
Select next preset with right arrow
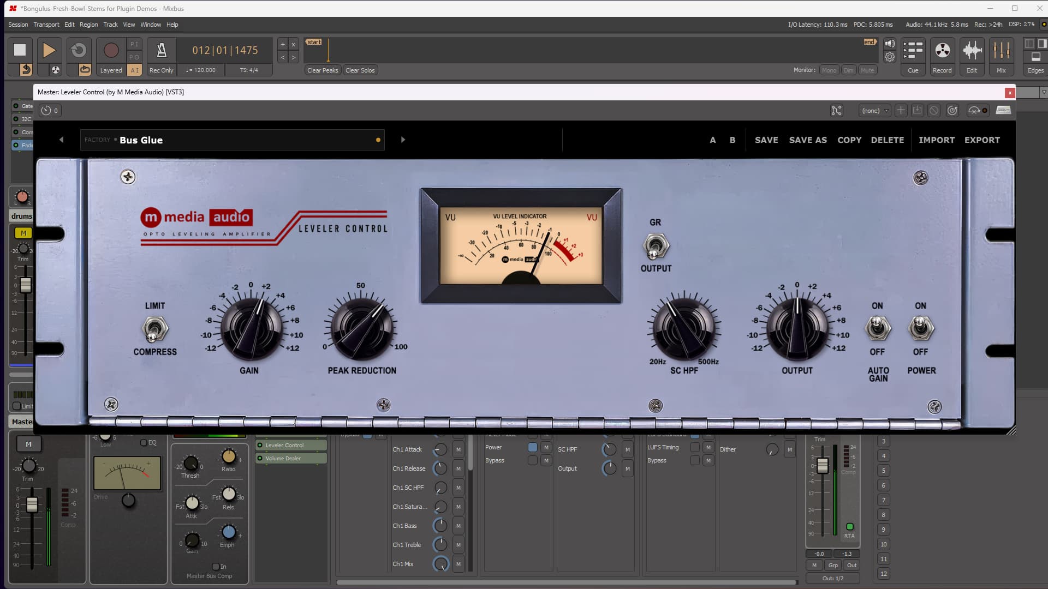coord(403,140)
